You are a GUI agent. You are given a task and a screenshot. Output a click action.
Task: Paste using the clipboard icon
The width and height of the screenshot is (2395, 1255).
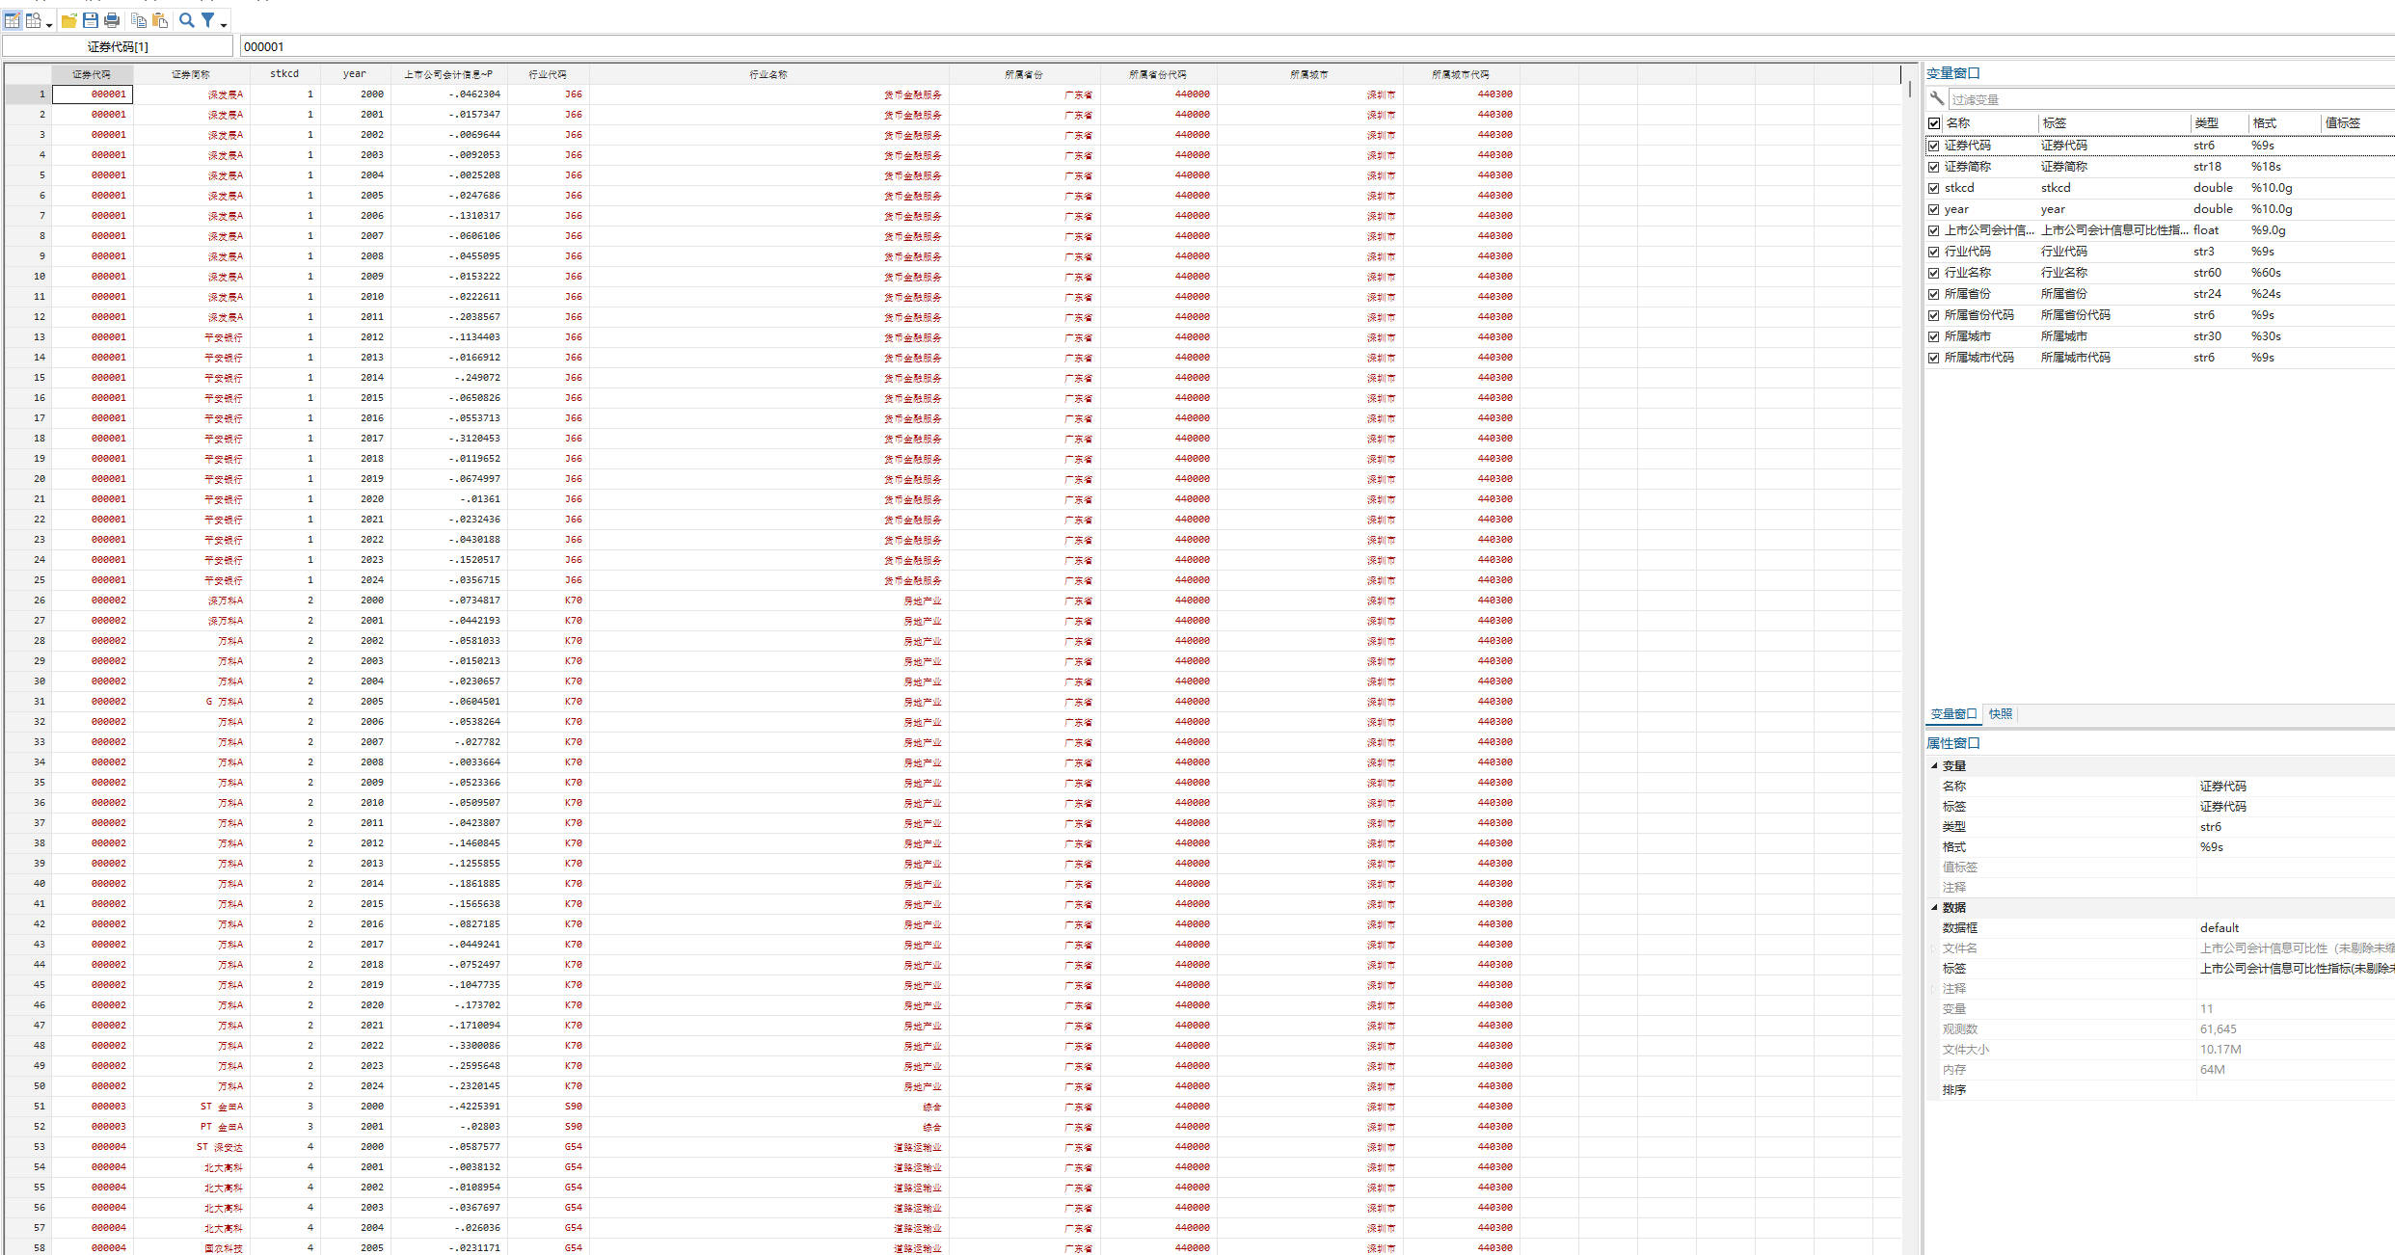click(160, 20)
